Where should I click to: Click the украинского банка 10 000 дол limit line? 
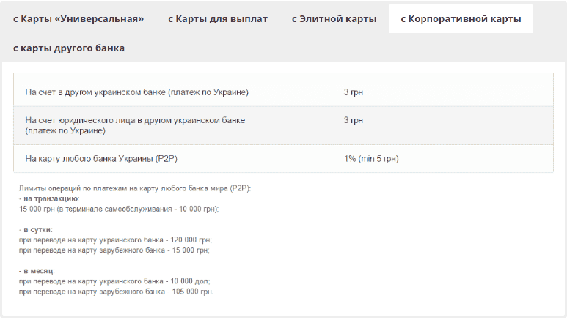[114, 281]
